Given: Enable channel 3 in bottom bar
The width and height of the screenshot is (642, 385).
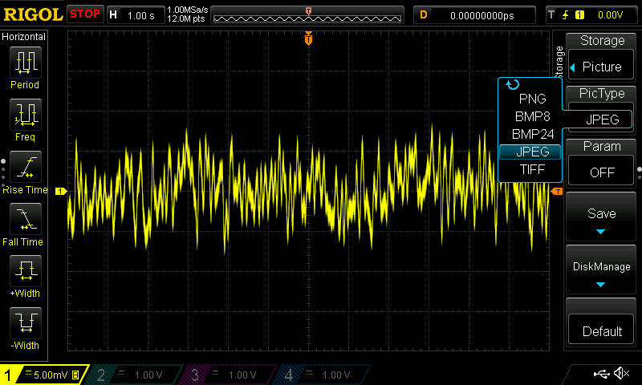Looking at the screenshot, I should click(229, 375).
